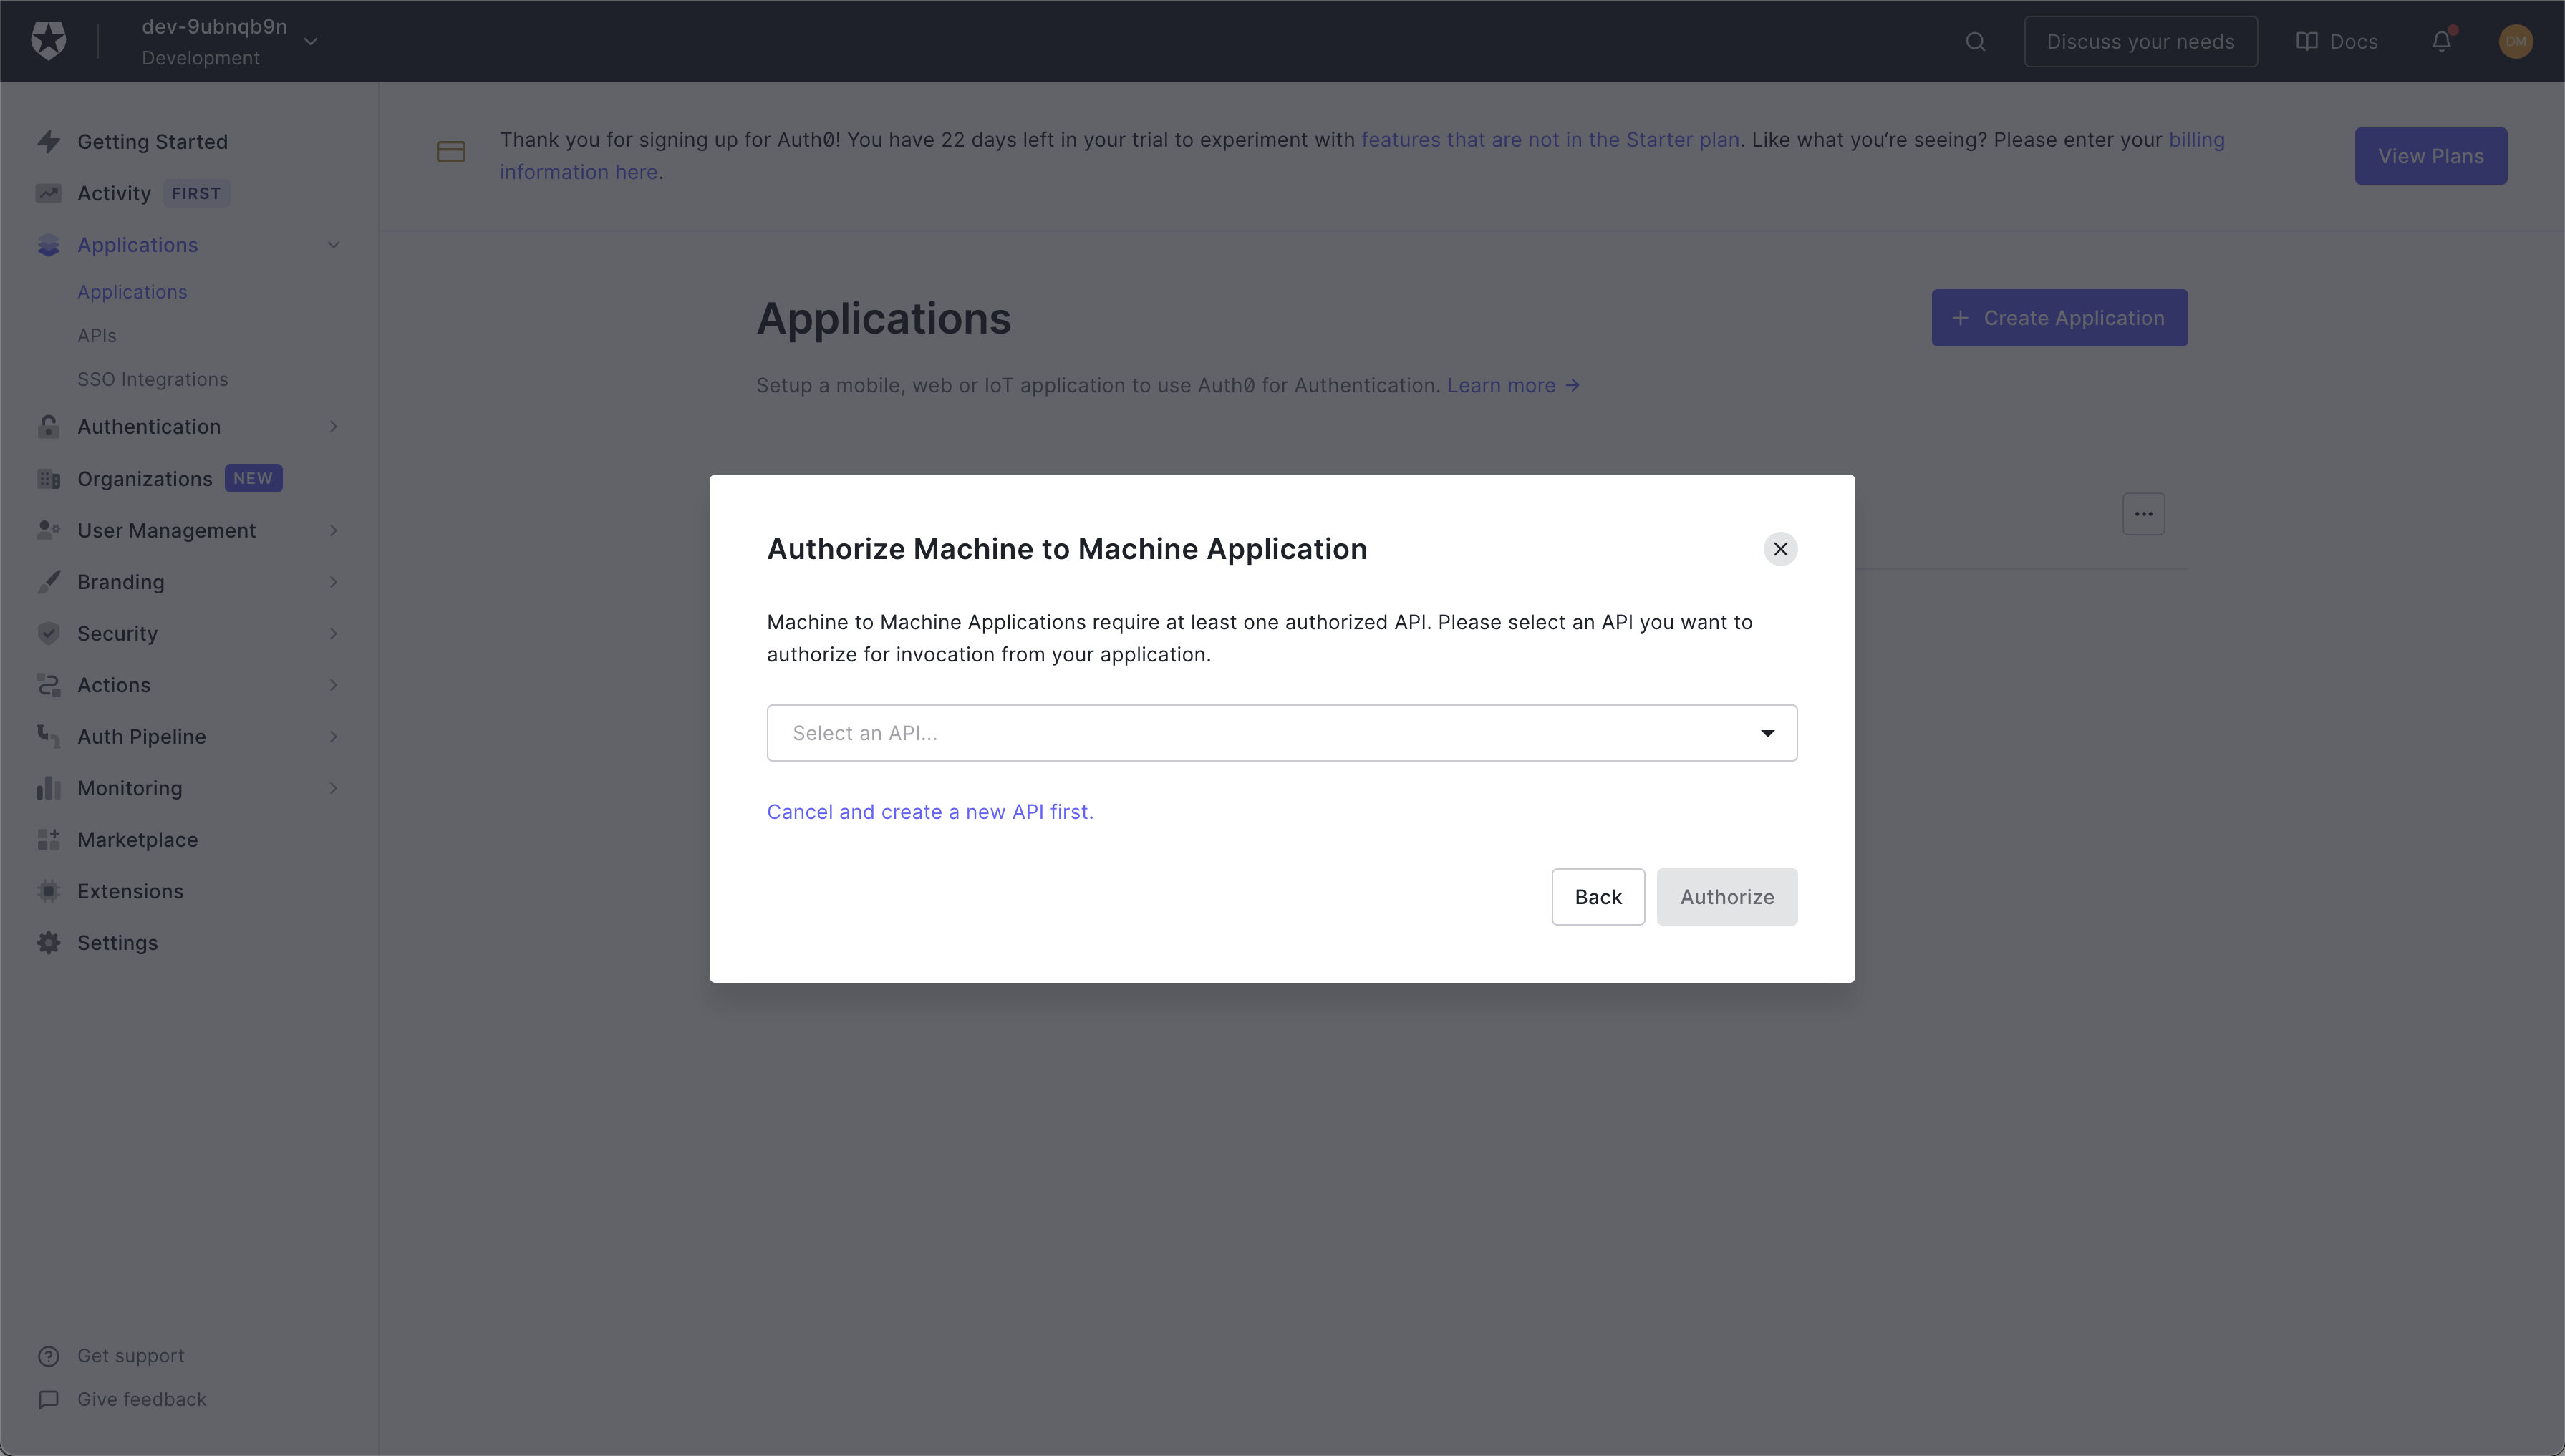The height and width of the screenshot is (1456, 2565).
Task: Open the search magnifier icon
Action: tap(1975, 41)
